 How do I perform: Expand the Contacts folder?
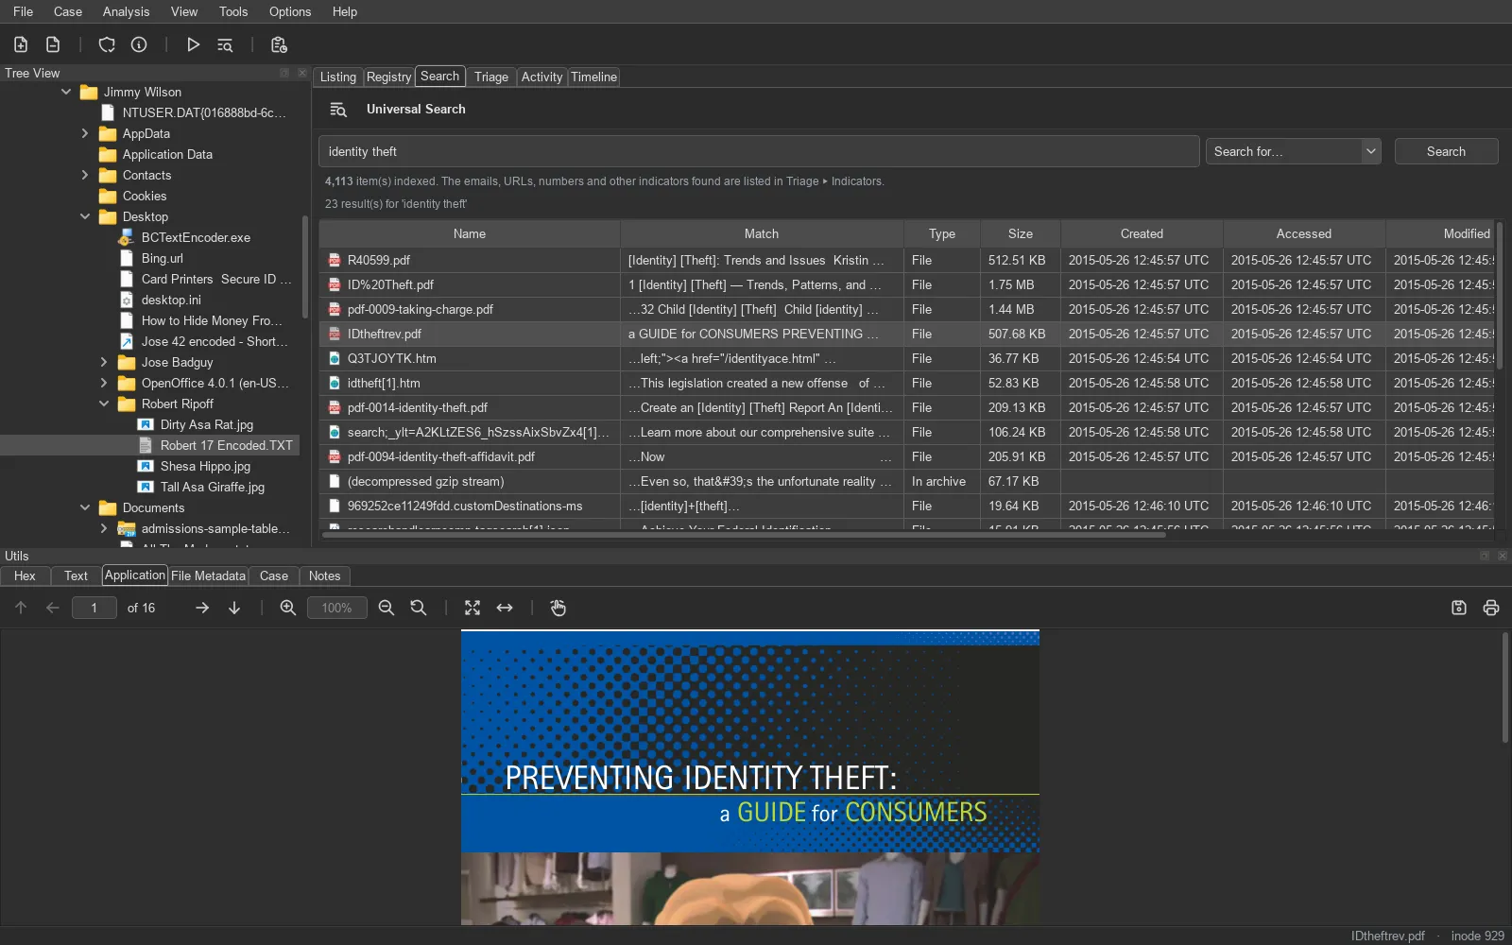click(85, 175)
